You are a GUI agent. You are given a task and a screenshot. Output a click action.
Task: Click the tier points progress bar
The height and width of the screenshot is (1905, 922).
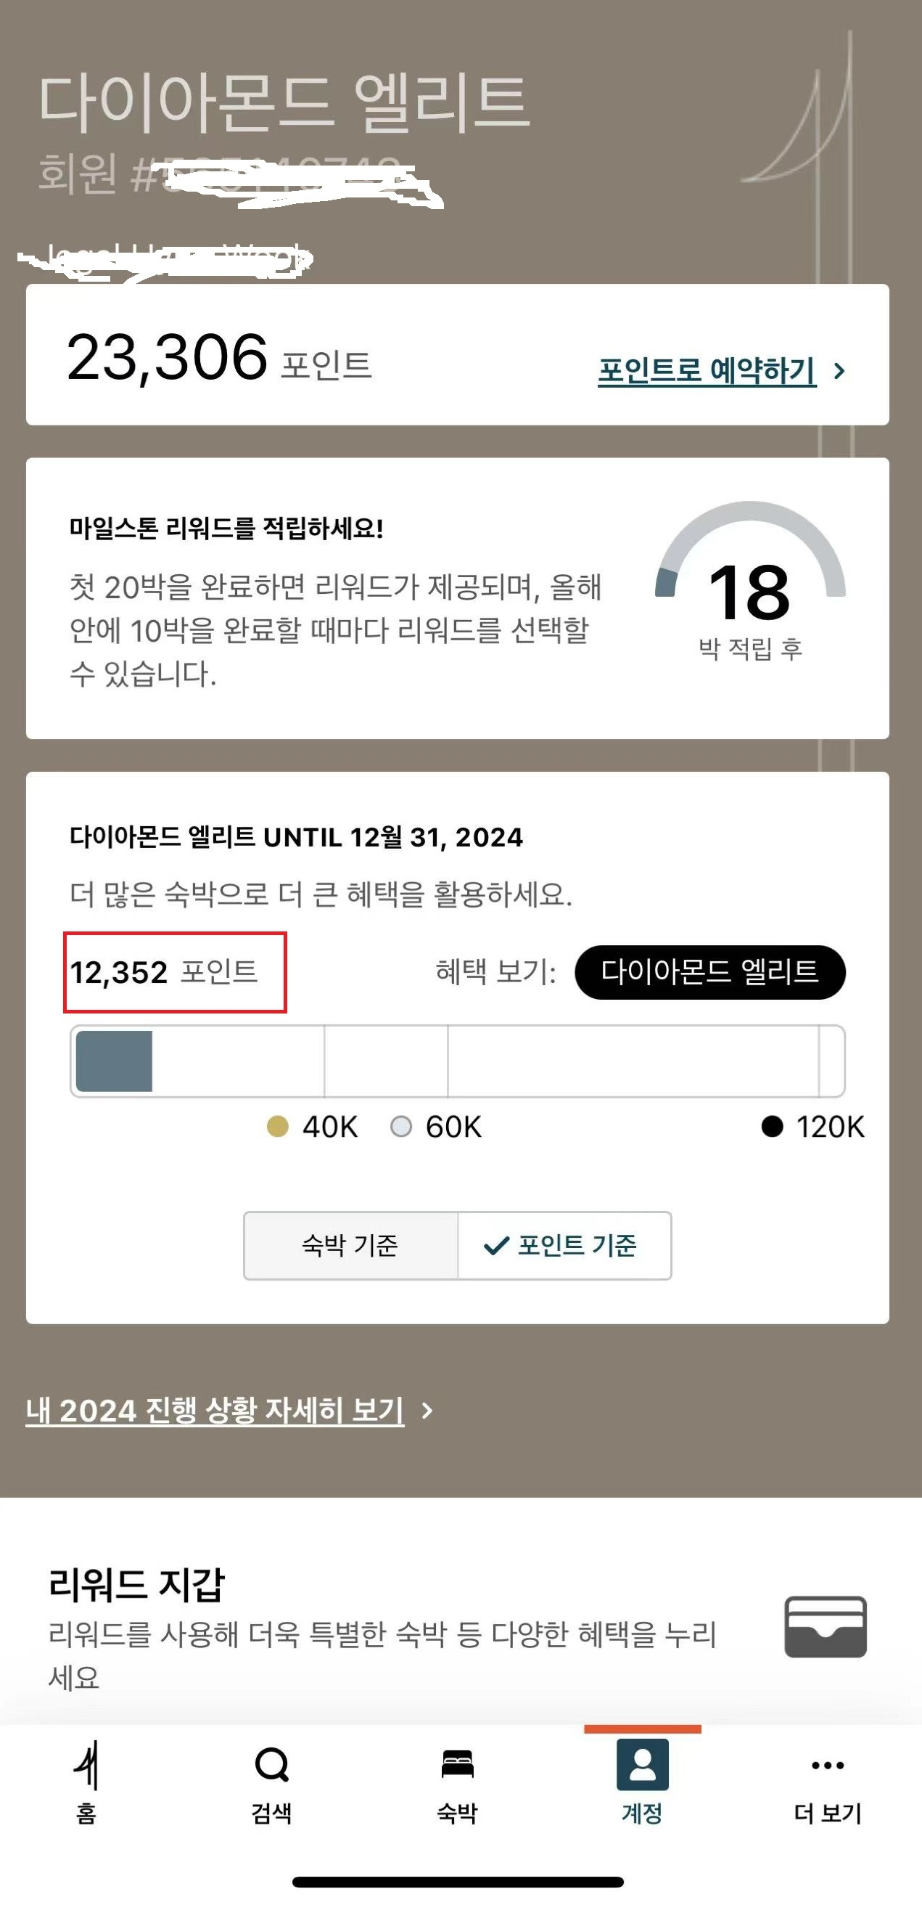[457, 1061]
